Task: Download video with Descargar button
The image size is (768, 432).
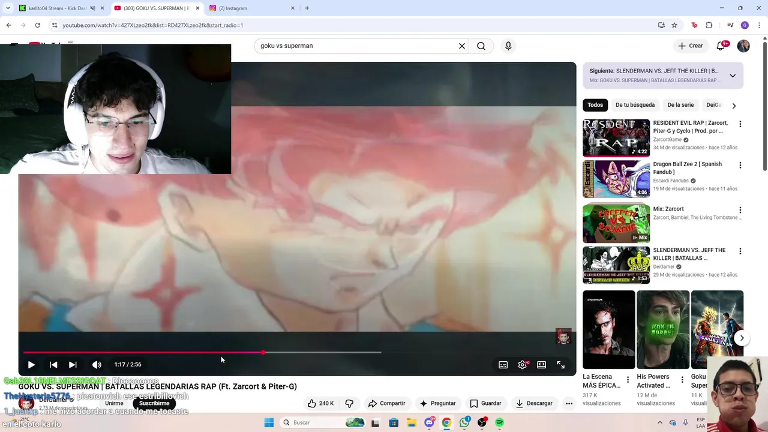Action: tap(534, 403)
